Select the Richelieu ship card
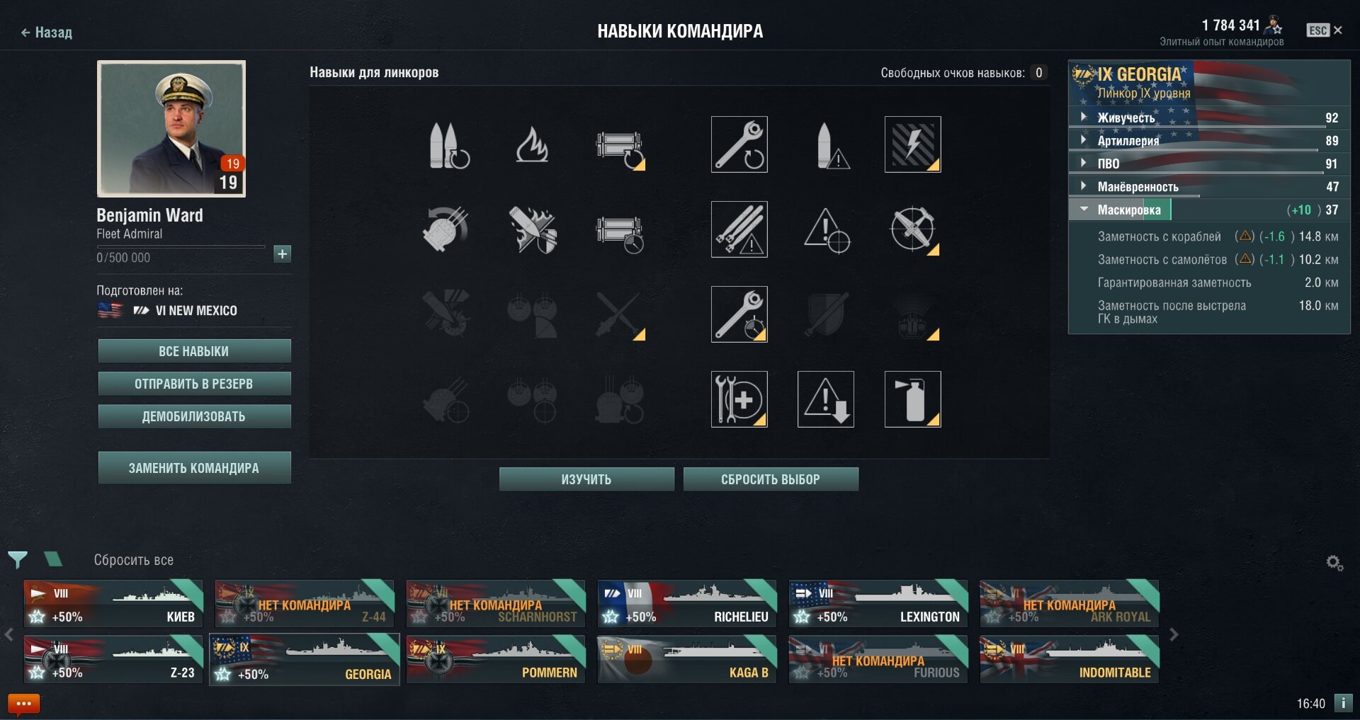The width and height of the screenshot is (1360, 720). click(x=687, y=604)
